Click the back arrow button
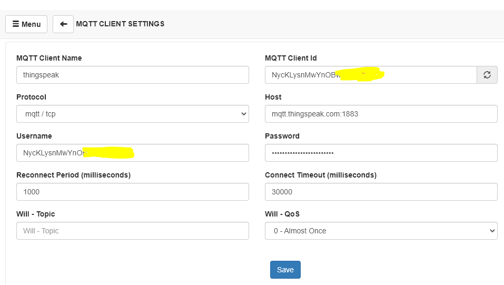Screen dimensions: 504x285 pyautogui.click(x=63, y=24)
